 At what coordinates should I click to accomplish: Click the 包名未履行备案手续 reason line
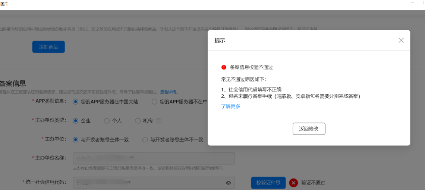pos(290,96)
